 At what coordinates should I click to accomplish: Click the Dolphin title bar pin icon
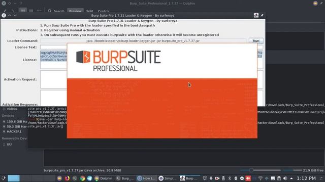coord(321,3)
